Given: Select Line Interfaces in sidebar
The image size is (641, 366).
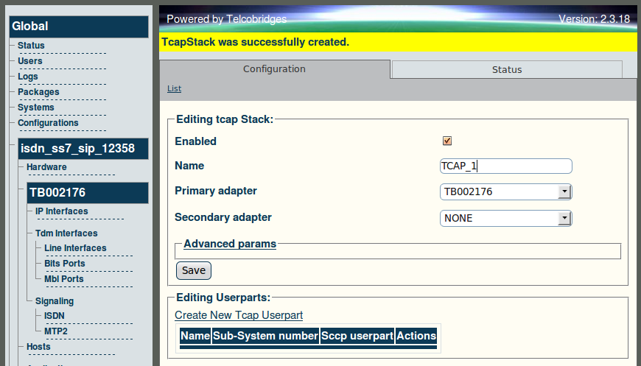Looking at the screenshot, I should 75,248.
